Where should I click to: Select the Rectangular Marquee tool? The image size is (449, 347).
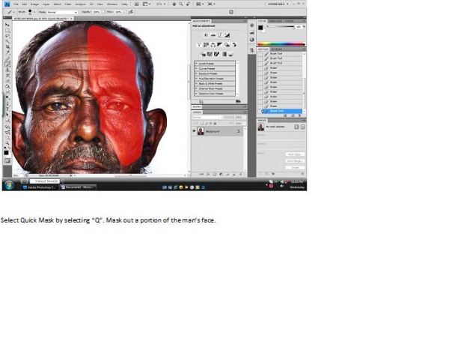(7, 31)
